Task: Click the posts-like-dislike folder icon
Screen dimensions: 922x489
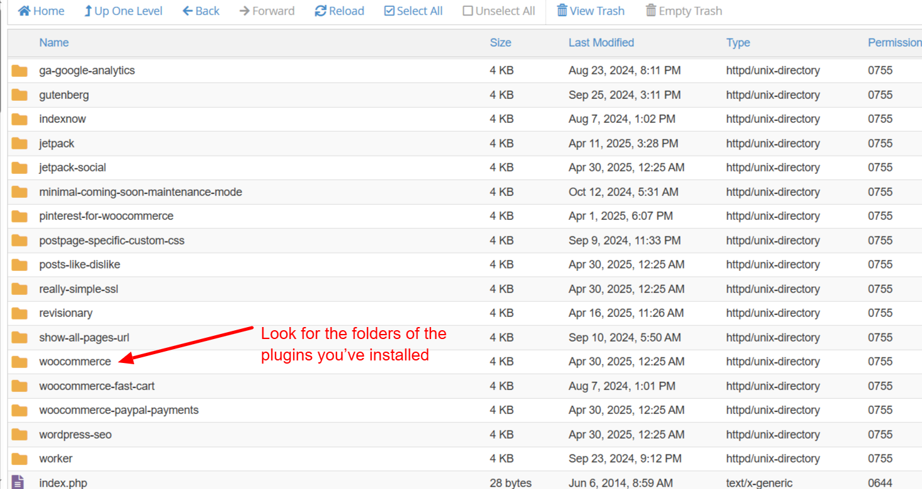Action: (20, 265)
